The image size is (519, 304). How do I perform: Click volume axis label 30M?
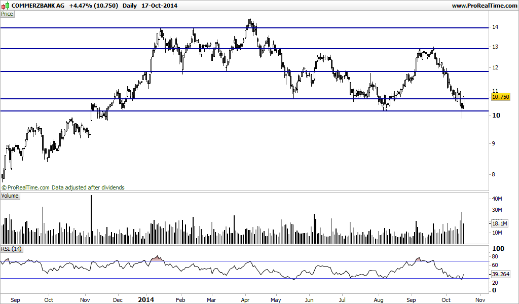point(497,210)
